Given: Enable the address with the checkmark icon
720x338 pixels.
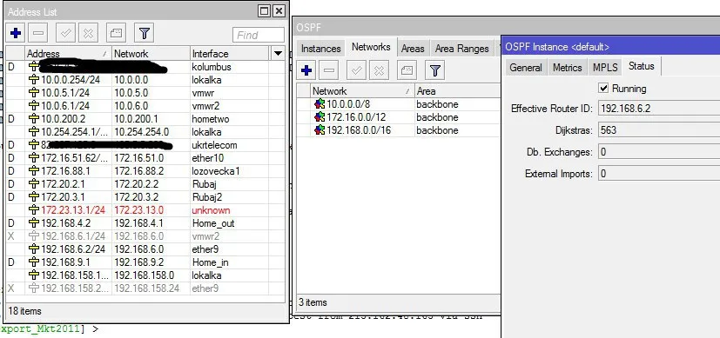Looking at the screenshot, I should pyautogui.click(x=65, y=33).
